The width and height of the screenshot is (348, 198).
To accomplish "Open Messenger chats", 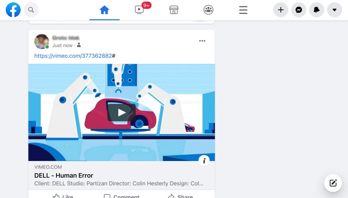I will (x=299, y=10).
